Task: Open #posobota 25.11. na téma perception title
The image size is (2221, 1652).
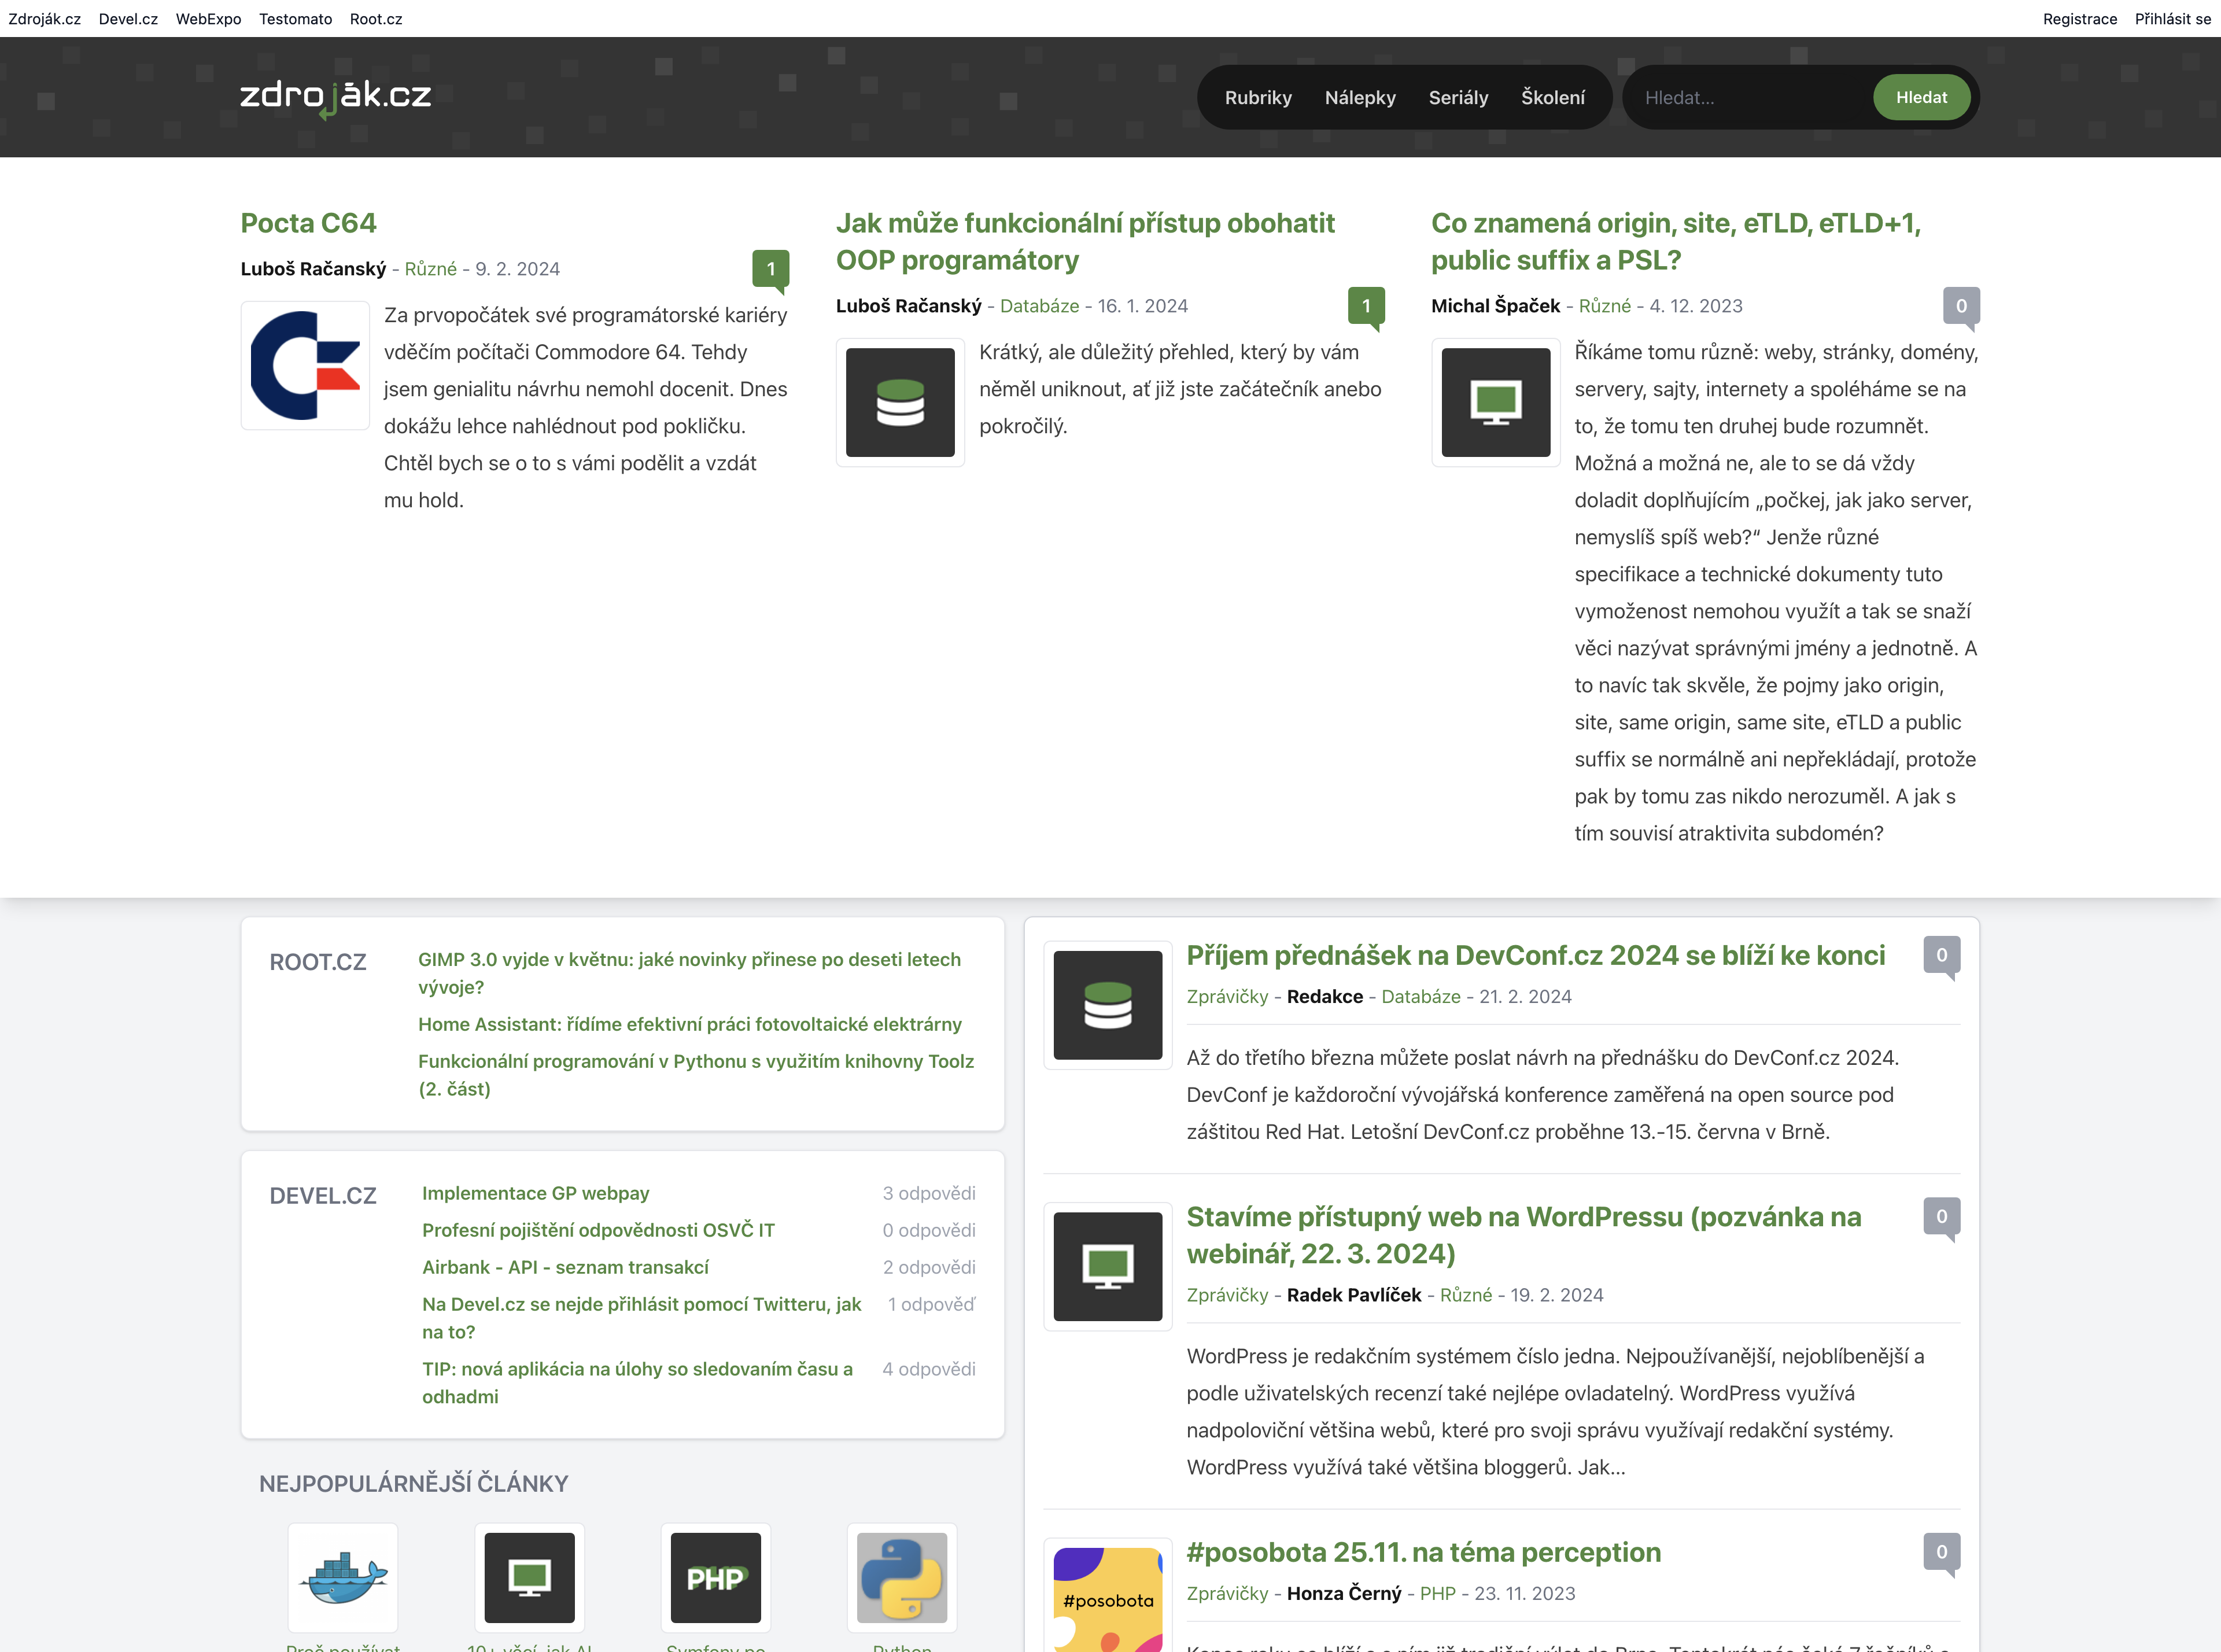Action: coord(1424,1552)
